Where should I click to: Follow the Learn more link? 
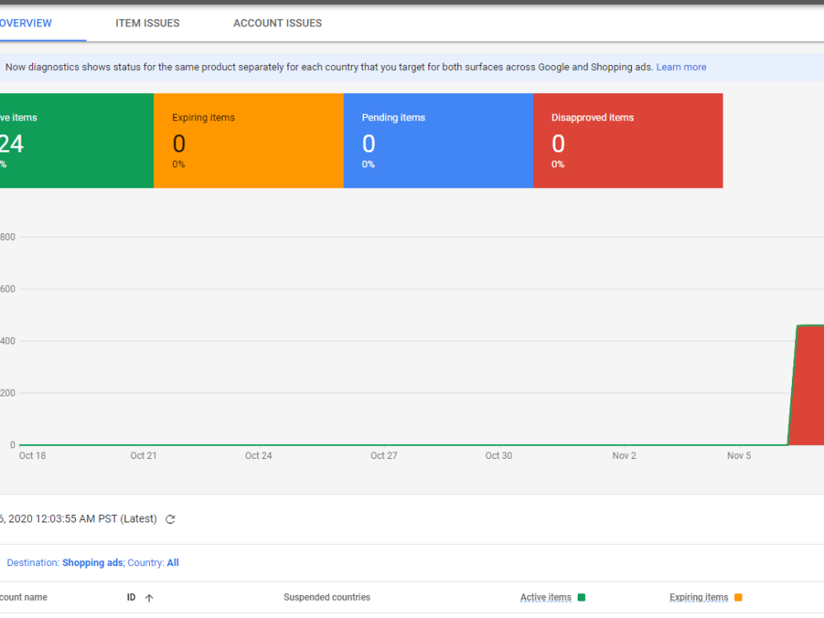click(681, 68)
